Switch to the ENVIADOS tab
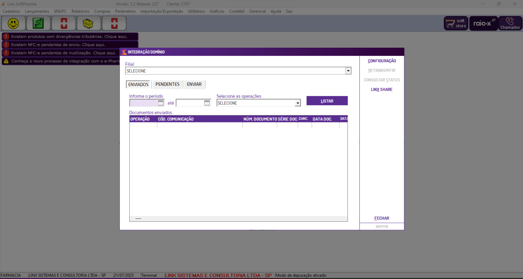 [x=138, y=84]
